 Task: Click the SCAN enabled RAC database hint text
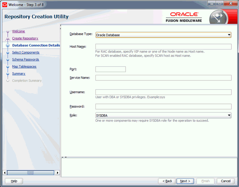click(143, 56)
